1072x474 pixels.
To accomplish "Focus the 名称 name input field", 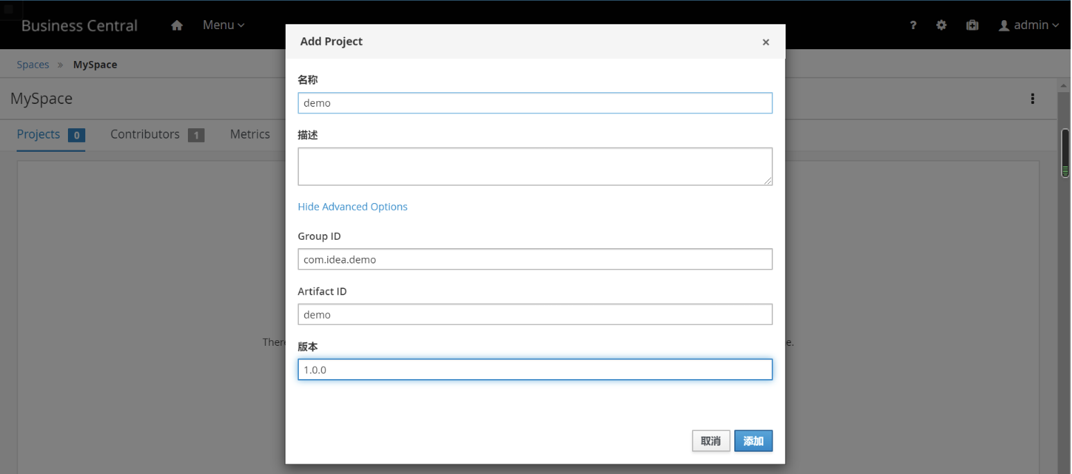I will click(535, 103).
